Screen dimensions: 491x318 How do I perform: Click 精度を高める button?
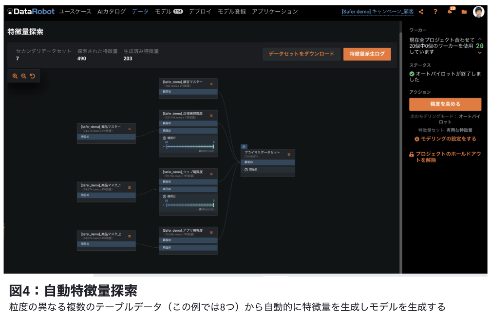click(445, 104)
